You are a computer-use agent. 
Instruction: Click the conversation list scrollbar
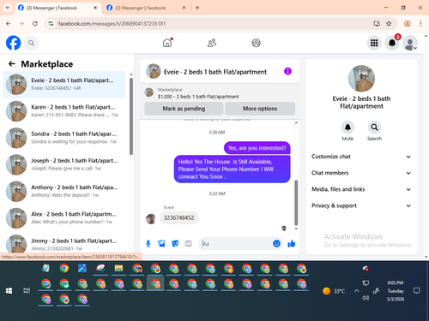pos(131,116)
